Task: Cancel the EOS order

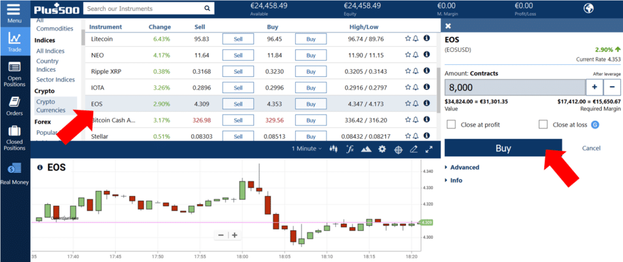Action: (x=591, y=148)
